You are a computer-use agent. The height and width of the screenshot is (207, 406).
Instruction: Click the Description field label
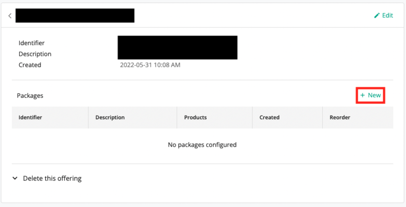pos(35,54)
